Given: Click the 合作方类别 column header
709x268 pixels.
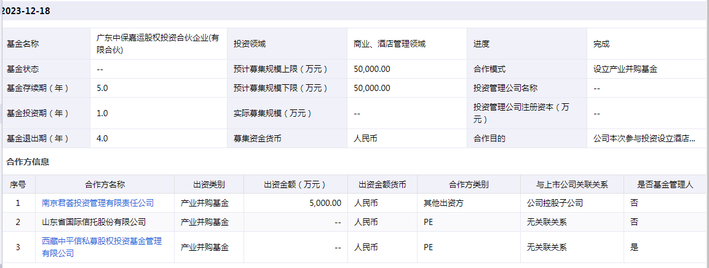Looking at the screenshot, I should 469,184.
